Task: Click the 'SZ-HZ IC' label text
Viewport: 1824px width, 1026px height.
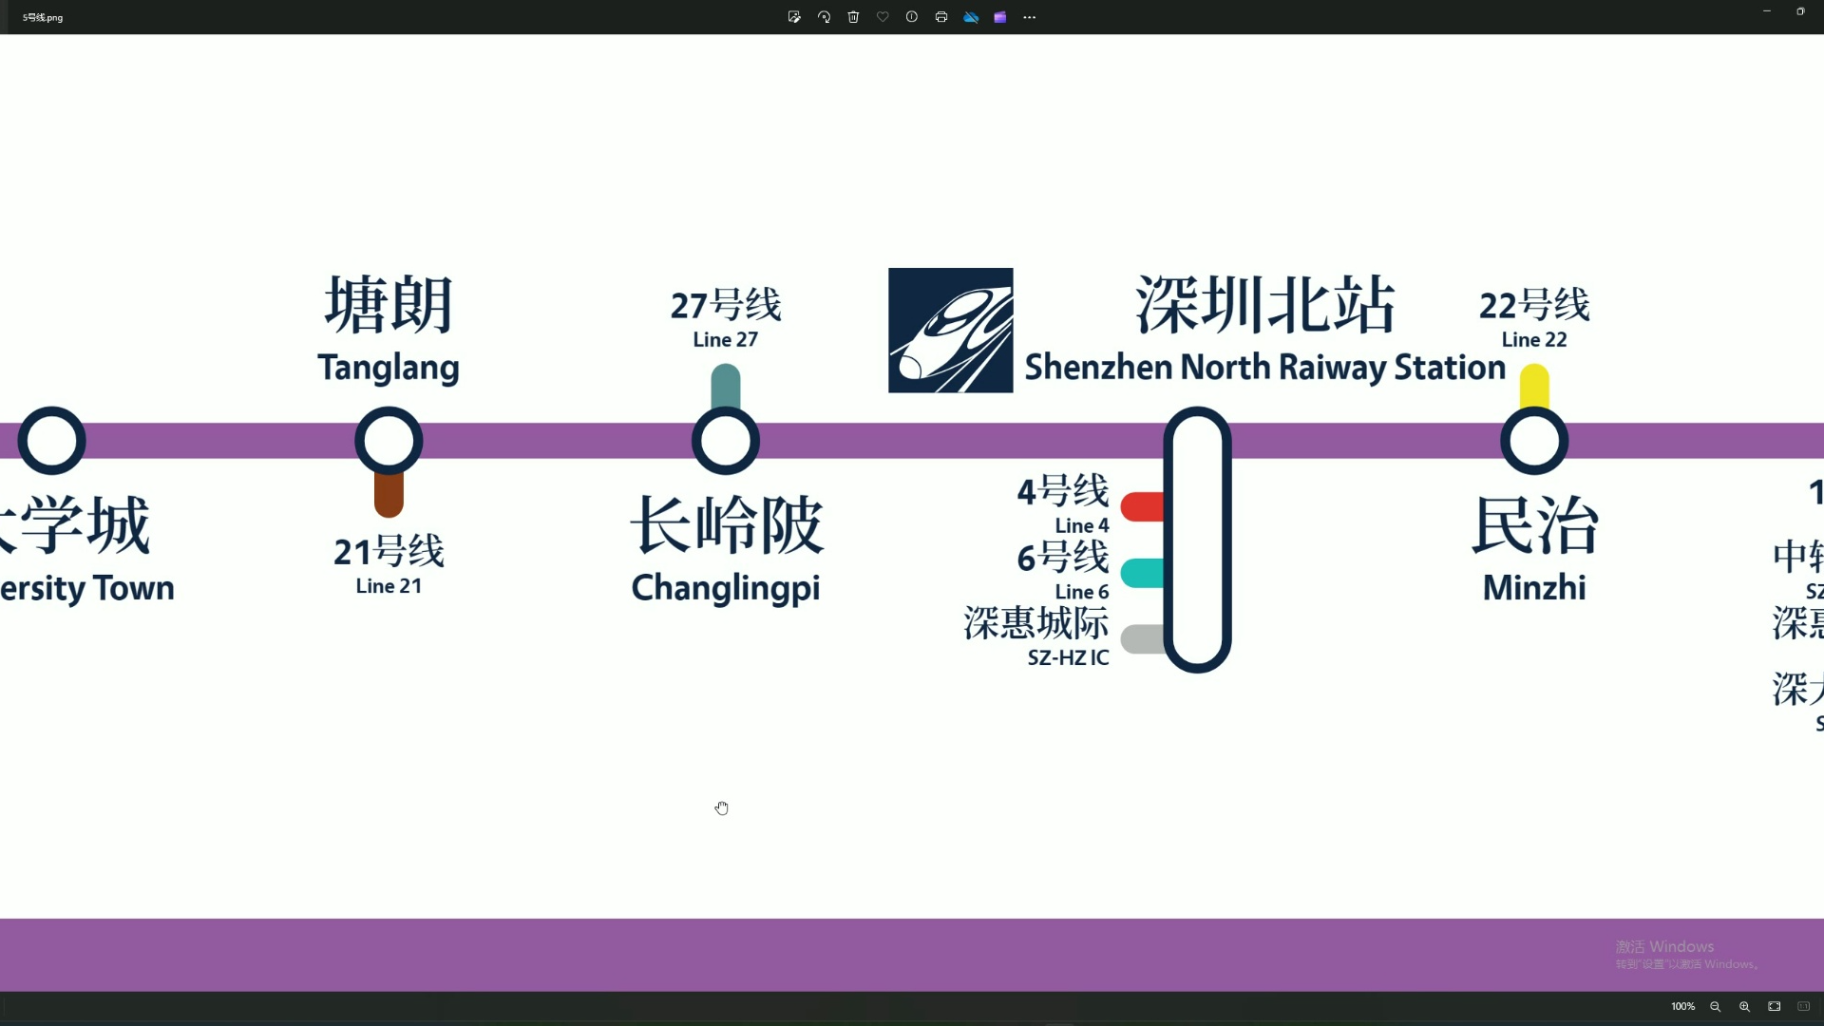Action: click(1068, 657)
